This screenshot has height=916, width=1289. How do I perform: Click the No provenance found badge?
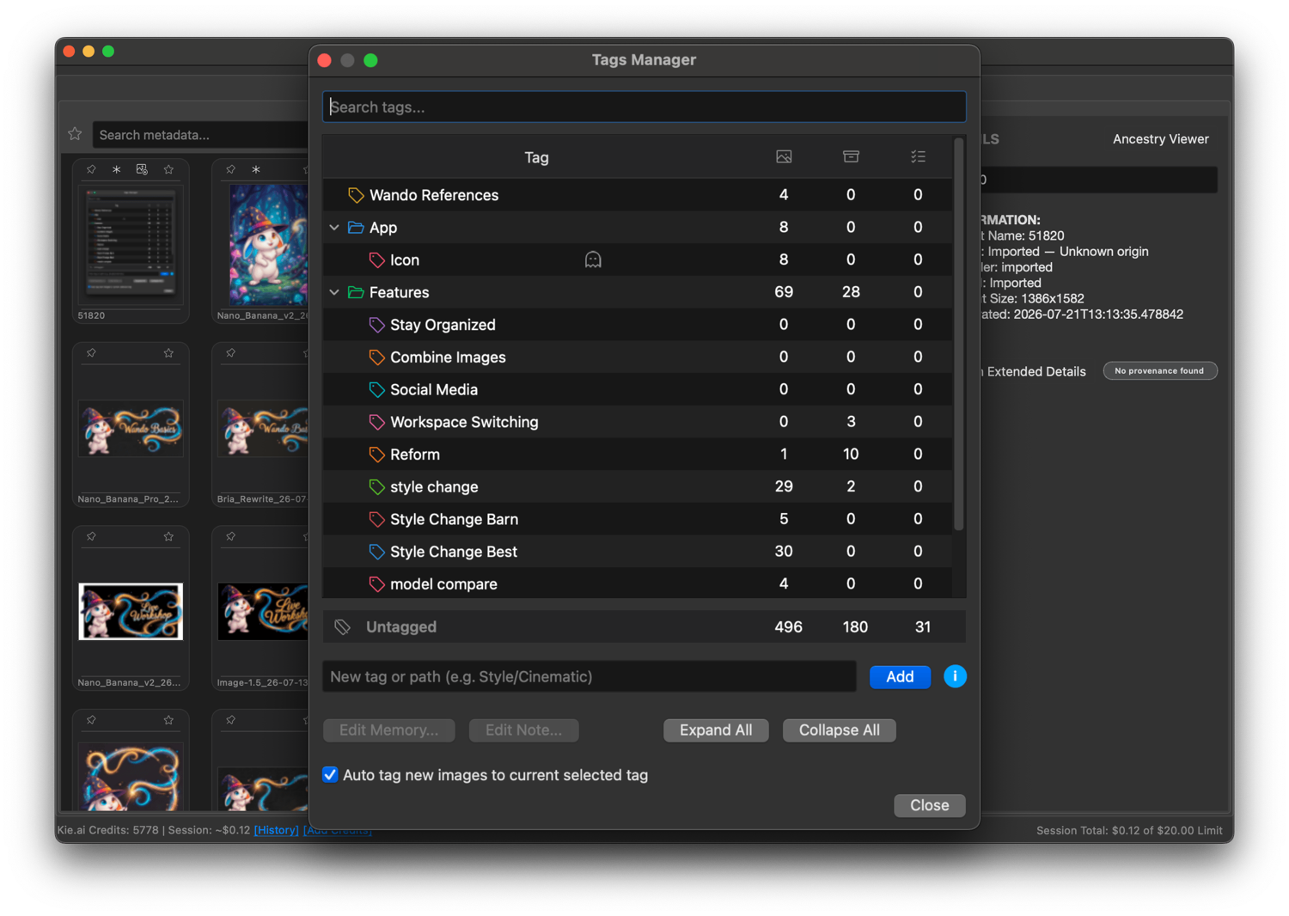point(1159,371)
